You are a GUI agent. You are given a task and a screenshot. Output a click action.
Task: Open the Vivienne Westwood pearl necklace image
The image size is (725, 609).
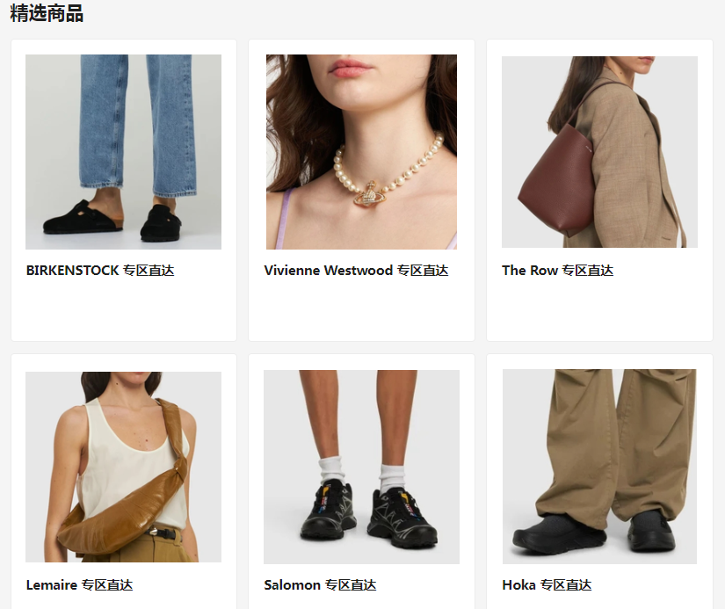(361, 152)
